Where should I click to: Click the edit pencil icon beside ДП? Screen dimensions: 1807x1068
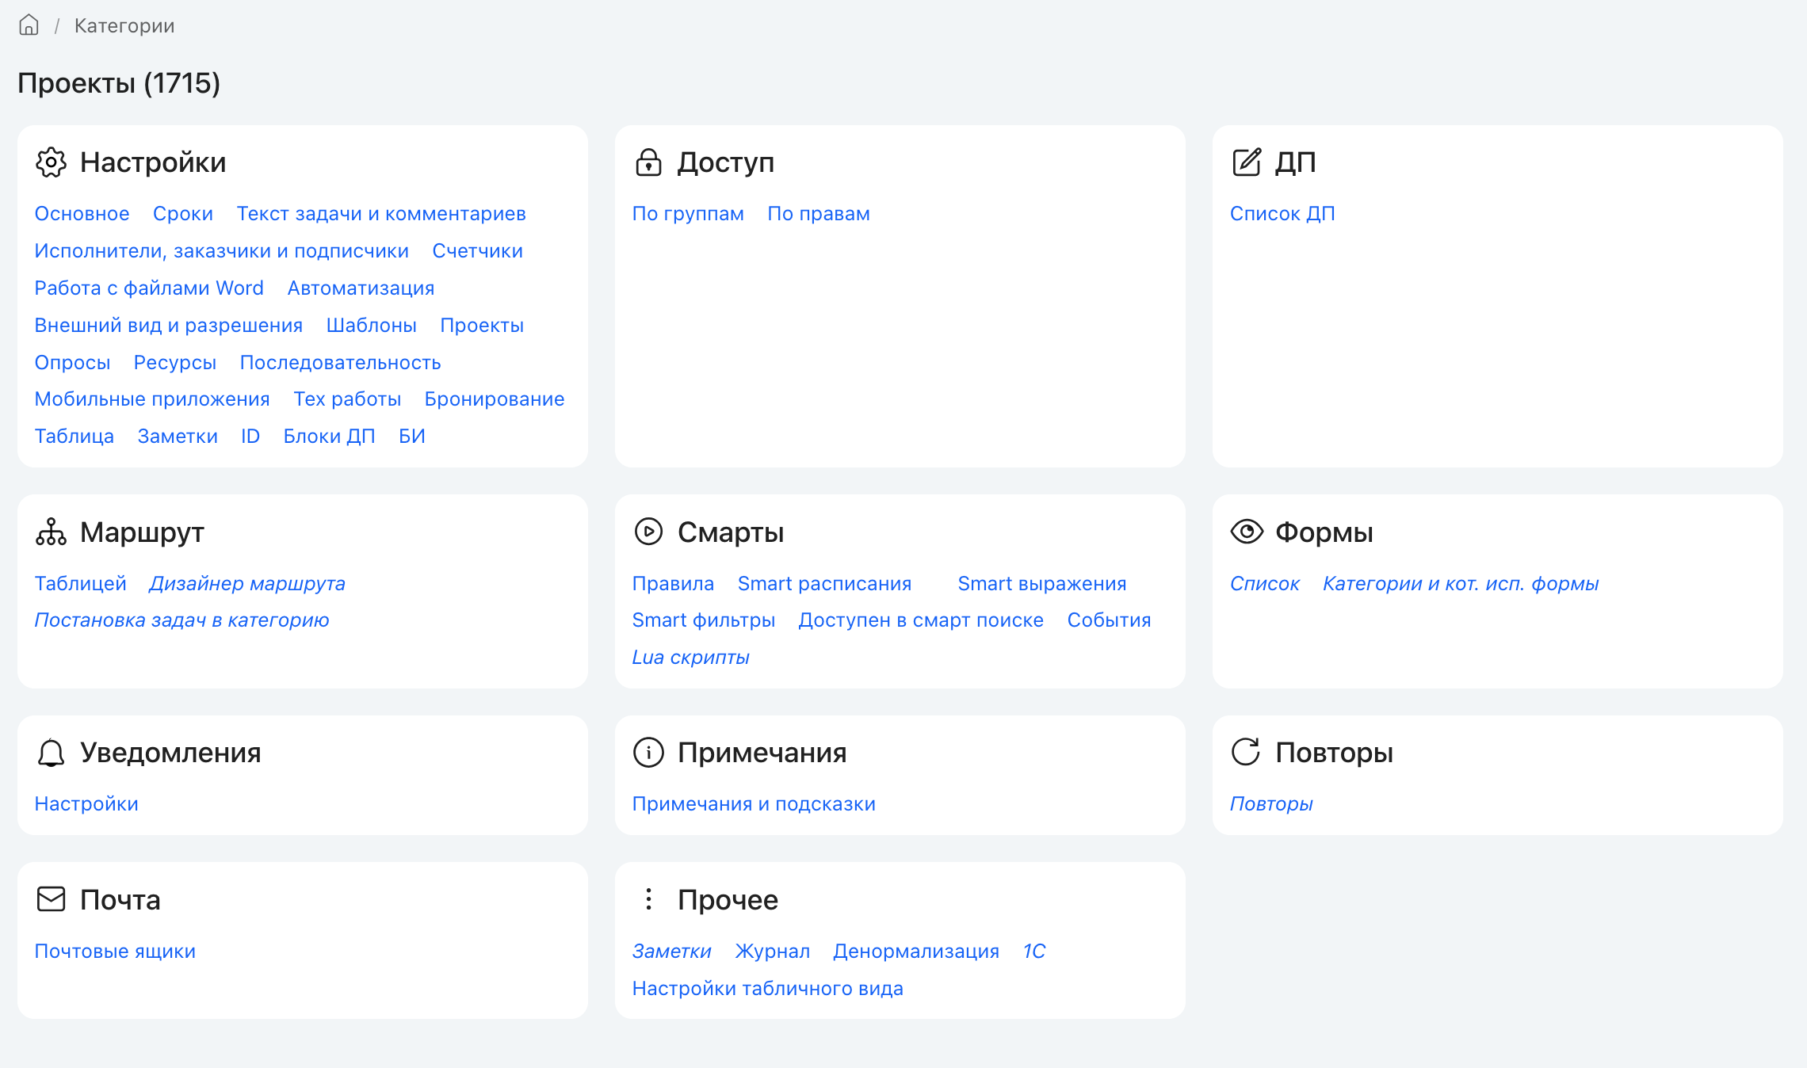1247,162
